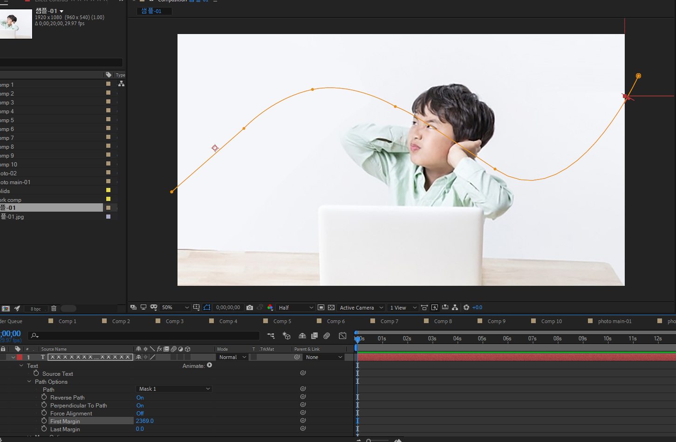Toggle Draft 3D in timeline

[287, 336]
